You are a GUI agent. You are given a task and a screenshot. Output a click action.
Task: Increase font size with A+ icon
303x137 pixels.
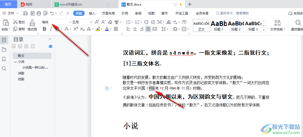[x=97, y=22]
